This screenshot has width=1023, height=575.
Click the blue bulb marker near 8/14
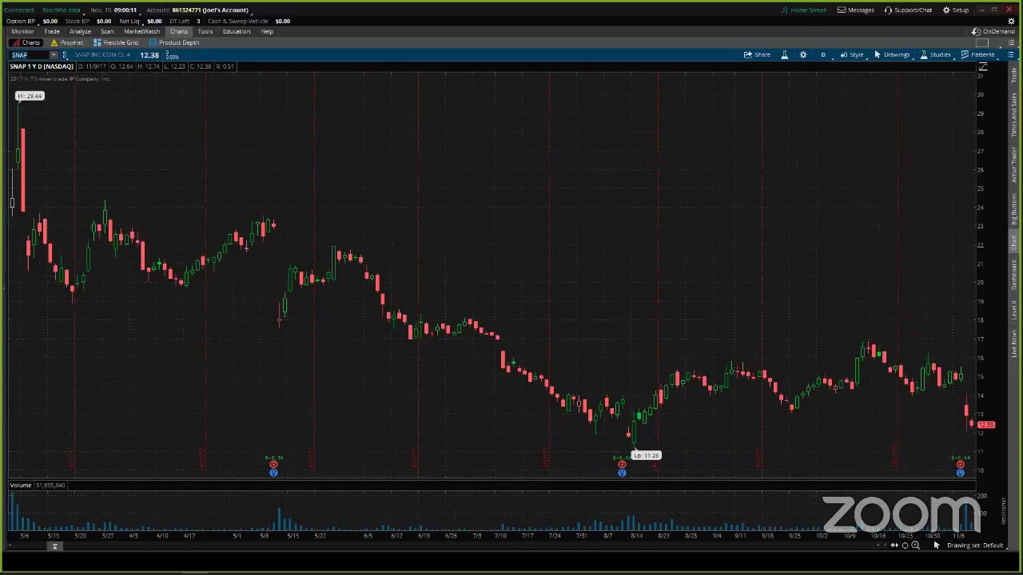pyautogui.click(x=622, y=473)
